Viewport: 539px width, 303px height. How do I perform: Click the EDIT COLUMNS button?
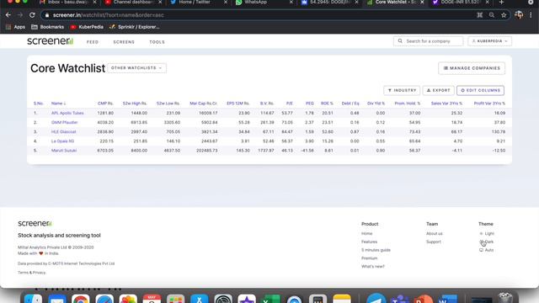click(x=480, y=90)
